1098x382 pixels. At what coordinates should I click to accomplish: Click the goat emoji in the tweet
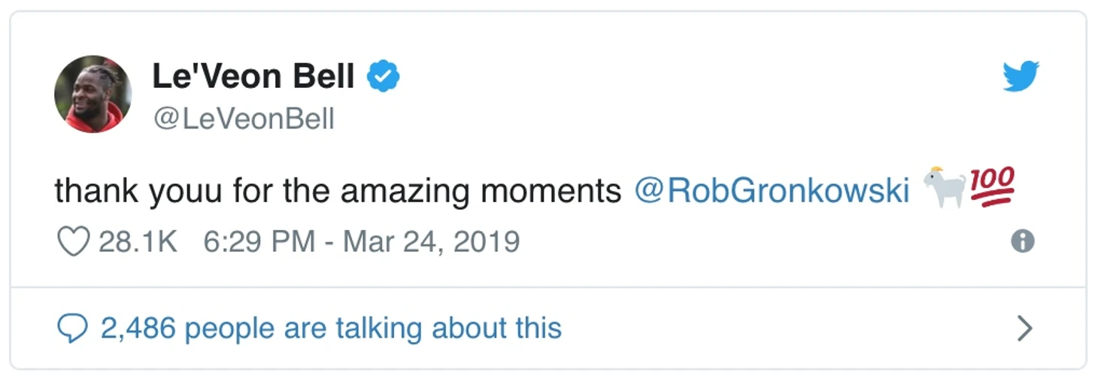[x=944, y=186]
